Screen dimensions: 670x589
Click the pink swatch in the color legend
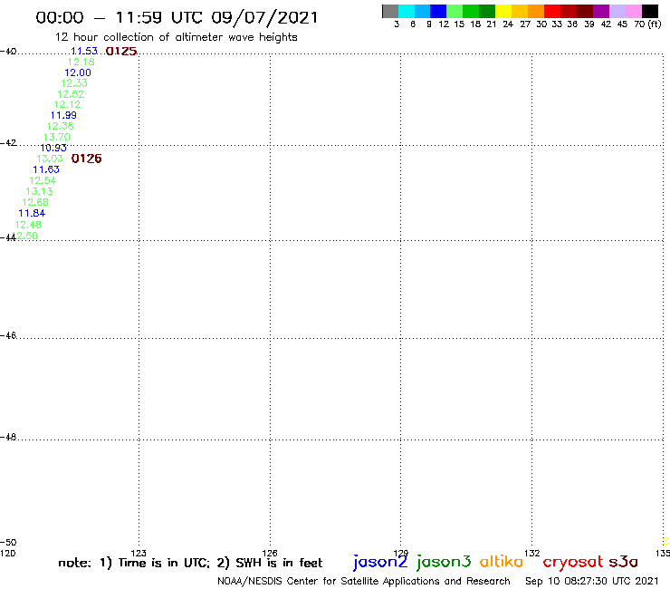[x=633, y=11]
